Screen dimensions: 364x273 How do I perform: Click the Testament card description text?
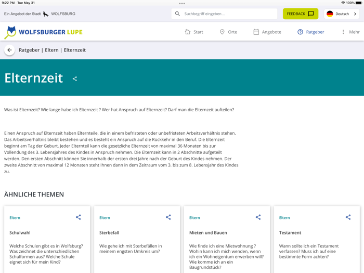pos(309,251)
